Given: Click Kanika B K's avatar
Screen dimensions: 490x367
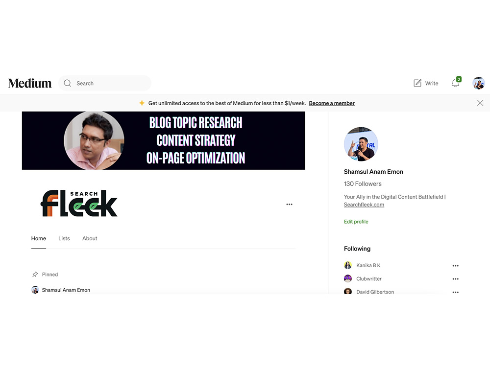Looking at the screenshot, I should pyautogui.click(x=348, y=265).
